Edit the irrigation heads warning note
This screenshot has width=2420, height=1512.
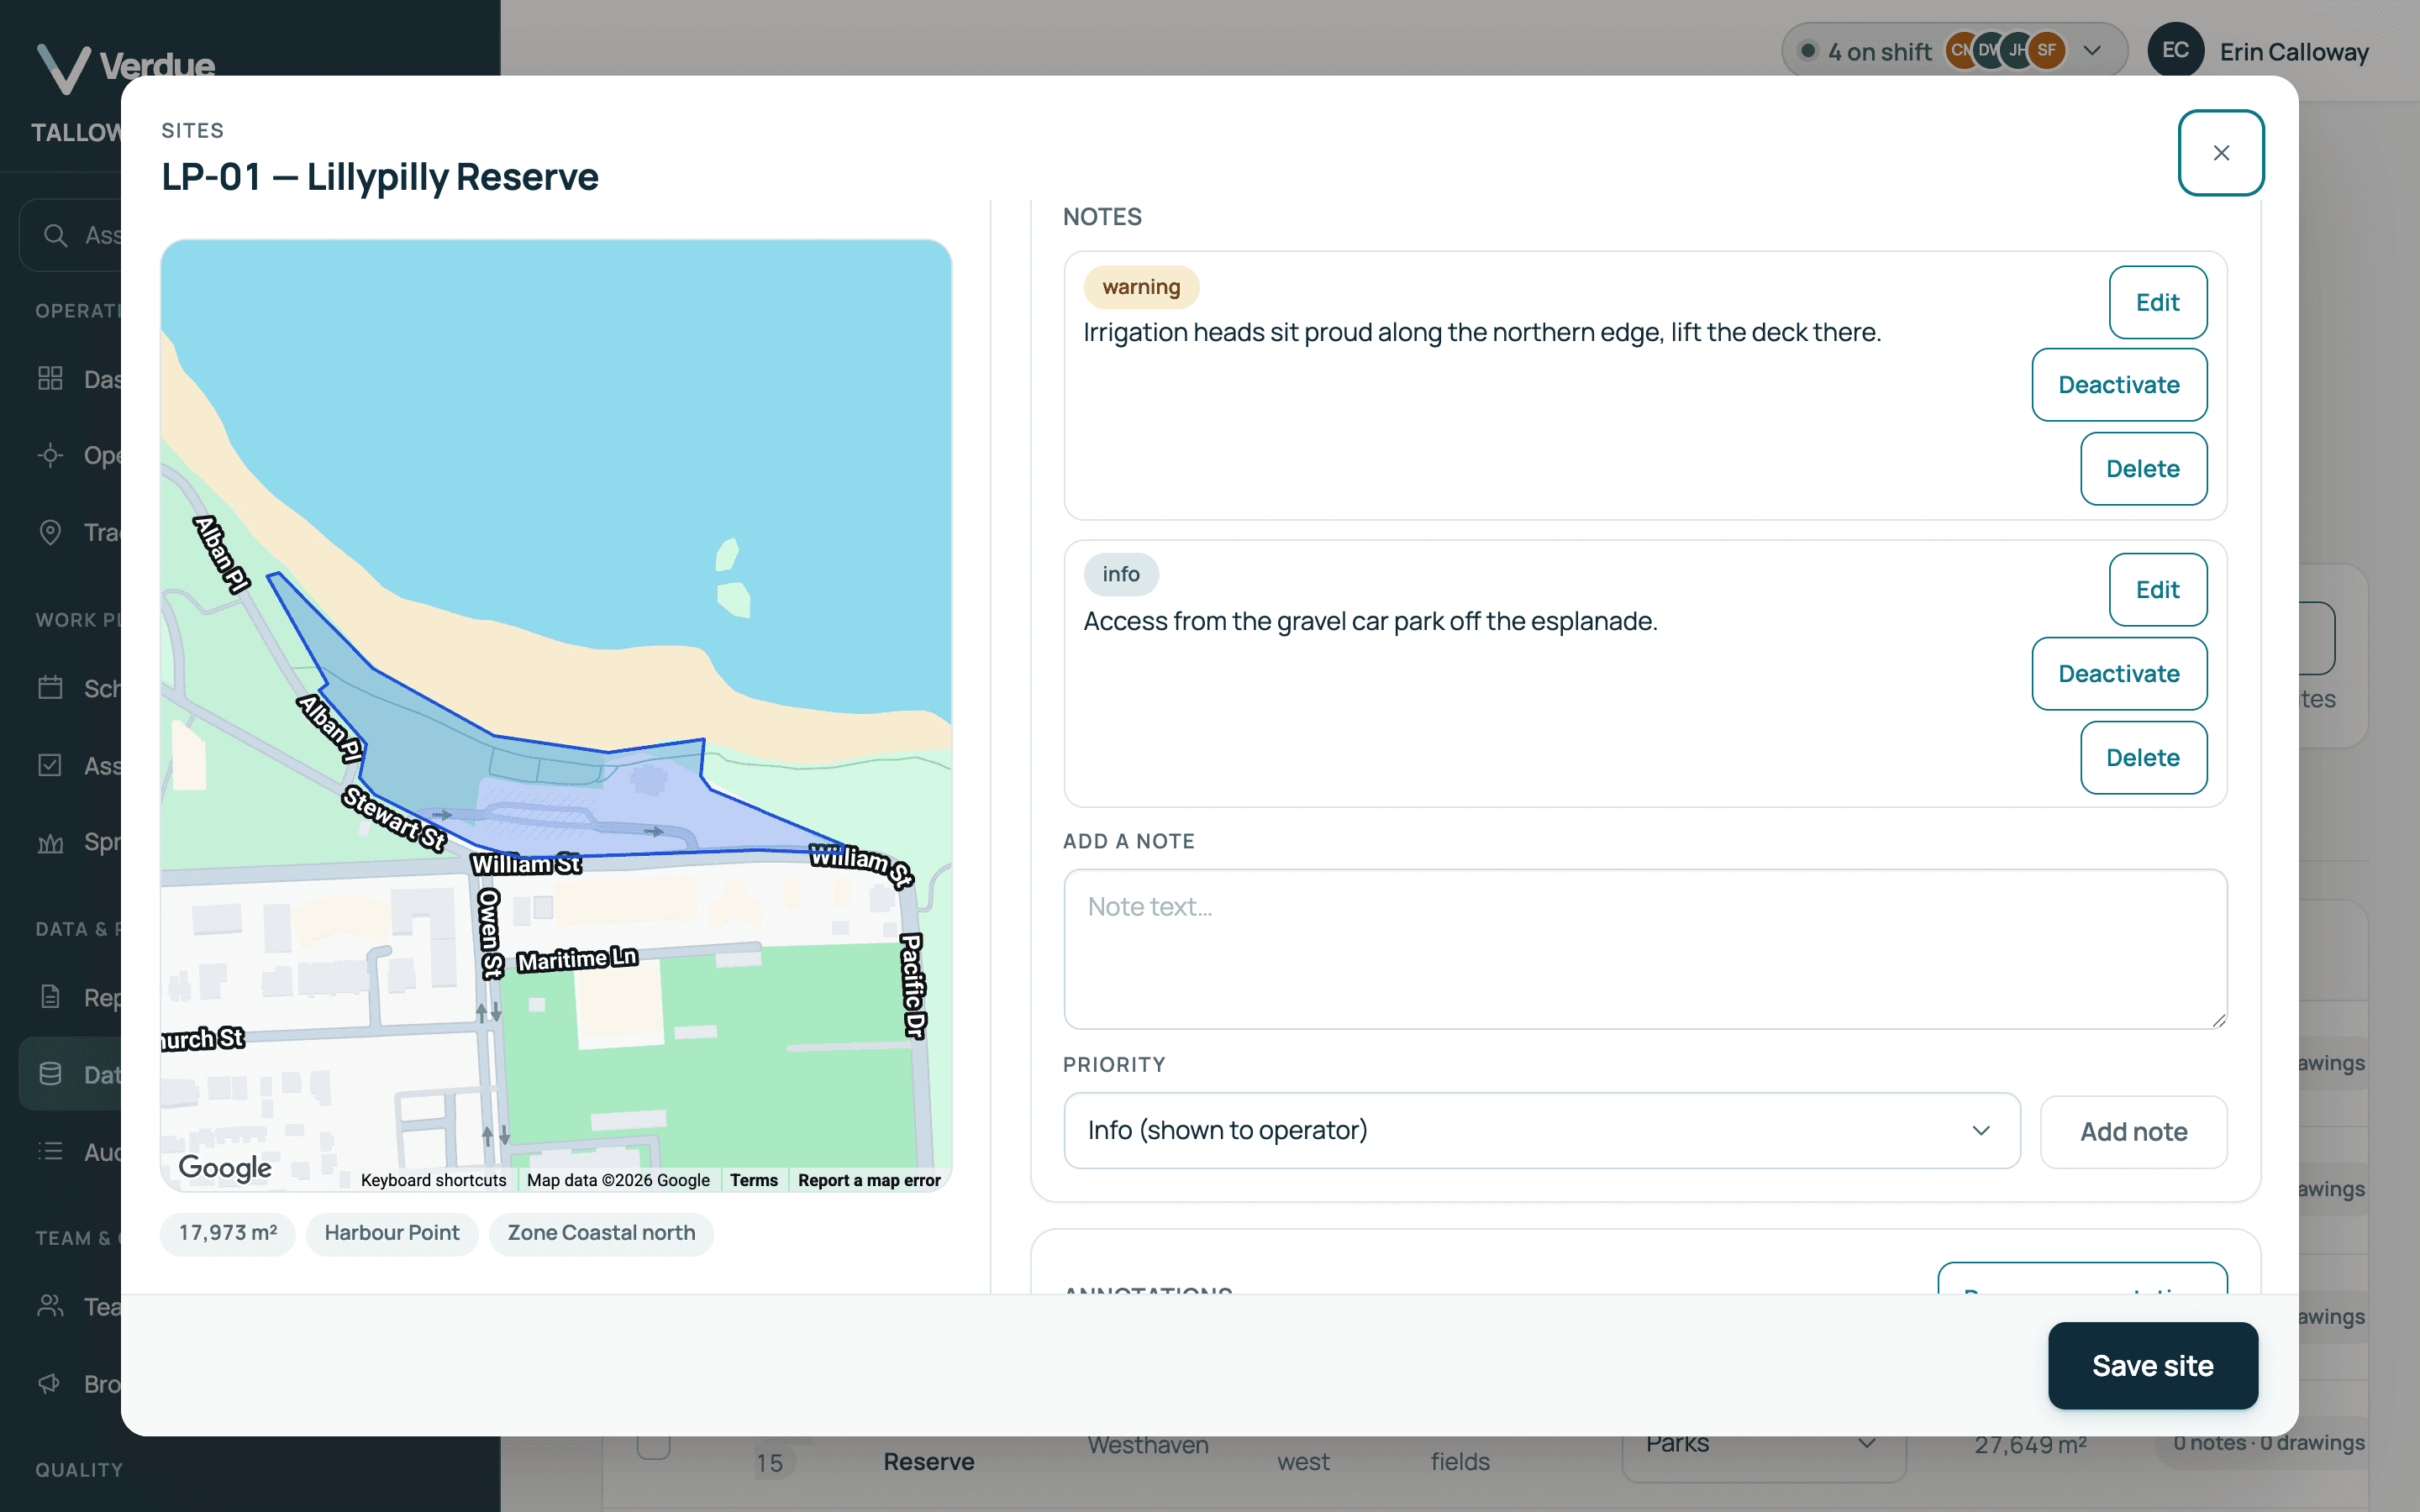click(2157, 302)
